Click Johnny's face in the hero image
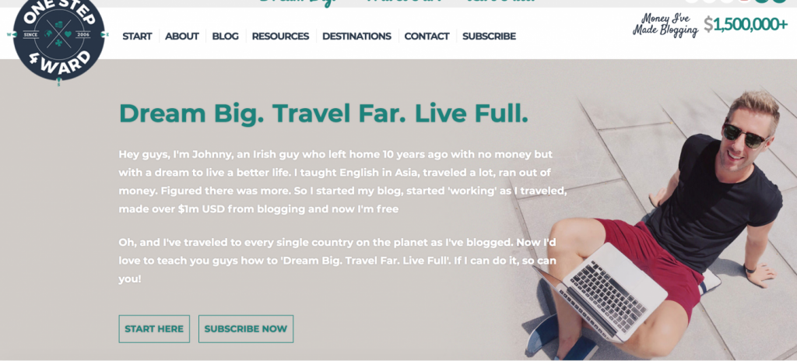Image resolution: width=797 pixels, height=361 pixels. (747, 133)
